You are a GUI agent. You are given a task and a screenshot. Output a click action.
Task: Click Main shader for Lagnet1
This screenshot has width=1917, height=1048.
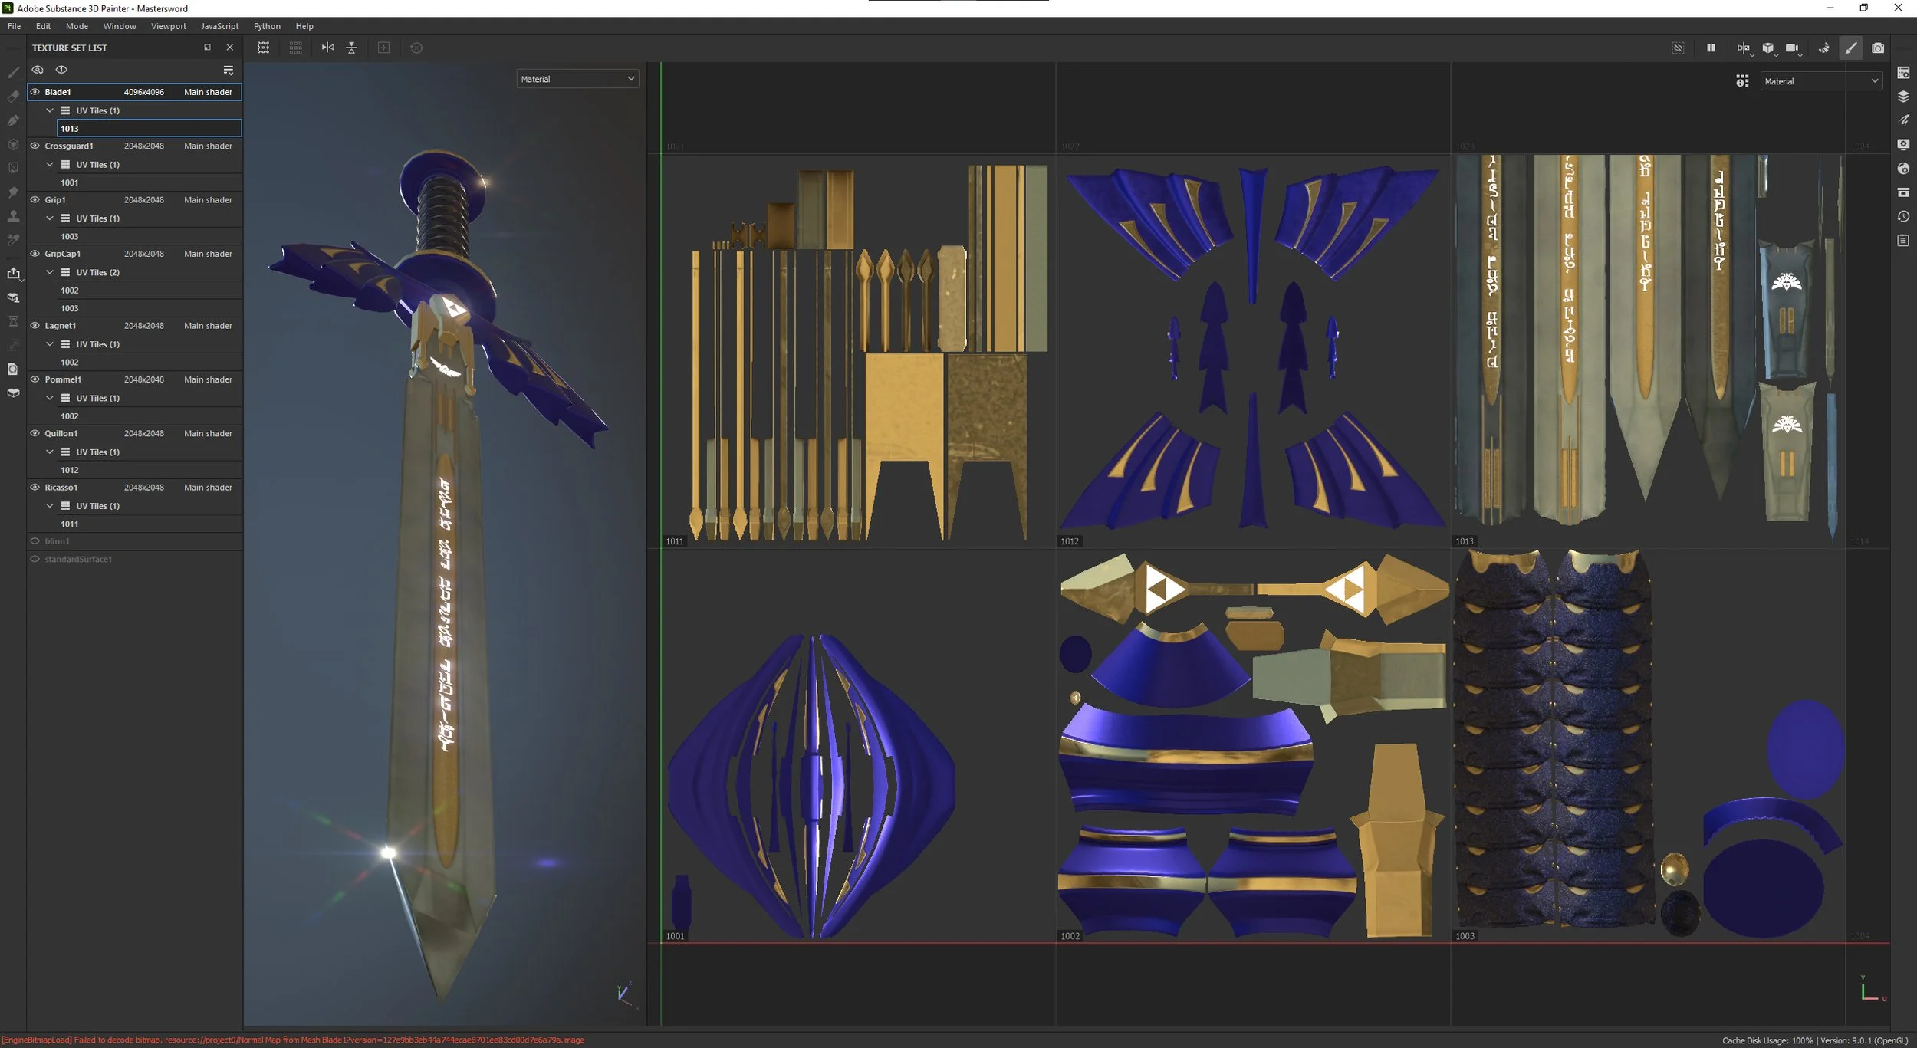pos(208,326)
